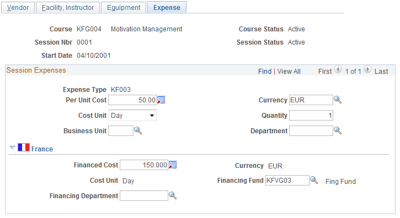Click the Session Status Active value
Screen dimensions: 400x218
(296, 42)
